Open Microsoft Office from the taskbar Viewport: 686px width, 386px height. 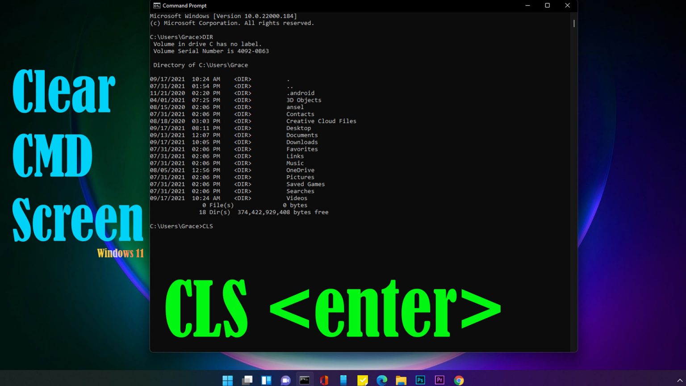point(324,380)
